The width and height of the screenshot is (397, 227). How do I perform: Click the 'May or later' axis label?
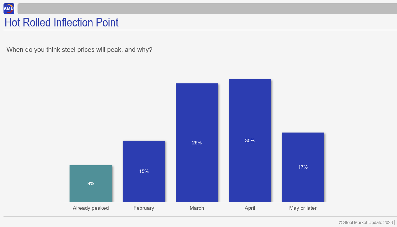(303, 208)
